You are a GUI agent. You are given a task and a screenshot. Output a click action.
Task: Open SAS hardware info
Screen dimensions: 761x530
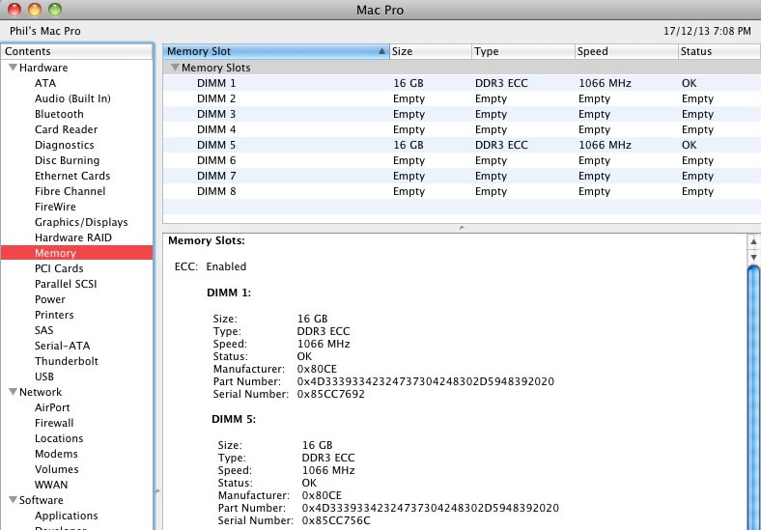(43, 330)
